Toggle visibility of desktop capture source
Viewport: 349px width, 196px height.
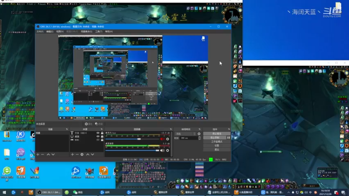98,136
